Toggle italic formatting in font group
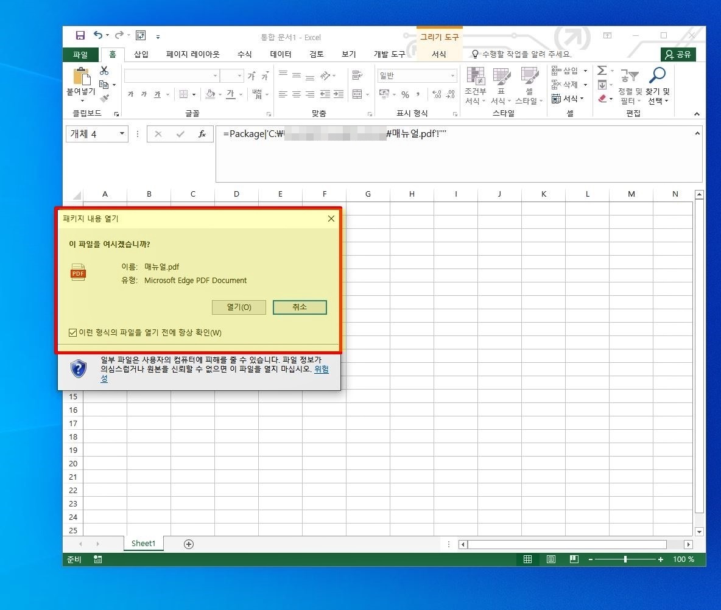The height and width of the screenshot is (610, 721). coord(144,94)
